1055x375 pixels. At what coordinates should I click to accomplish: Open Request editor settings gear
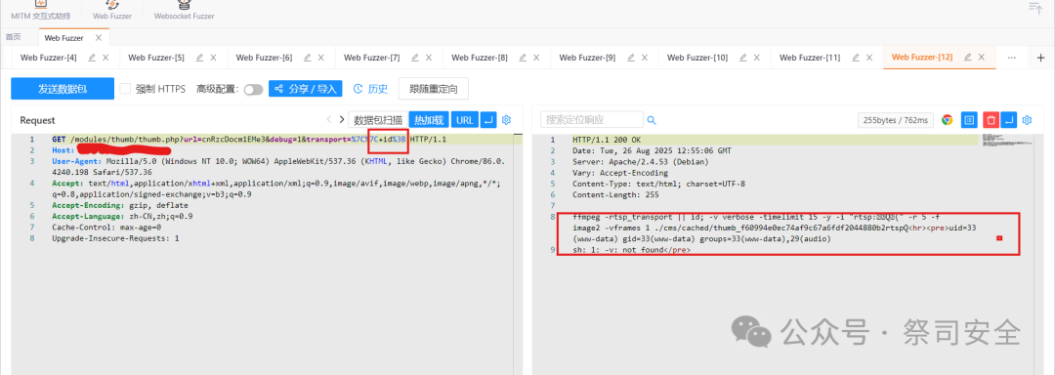507,119
